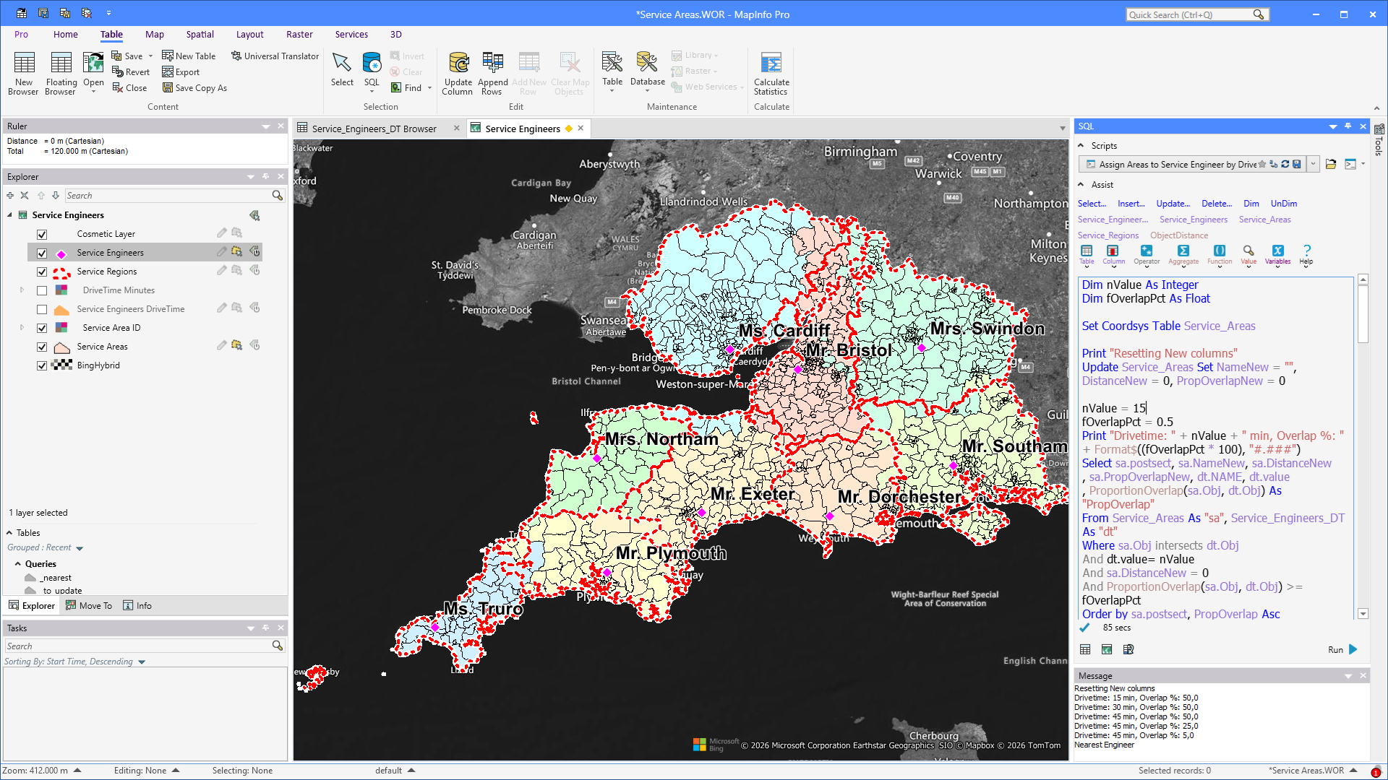Insert Service_Regions table name link

1108,235
